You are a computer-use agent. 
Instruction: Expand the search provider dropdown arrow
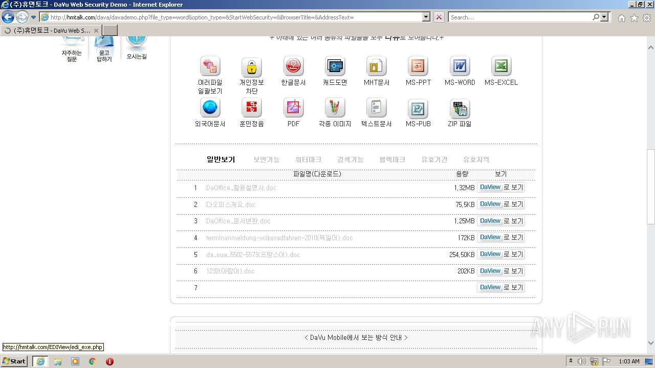[605, 17]
